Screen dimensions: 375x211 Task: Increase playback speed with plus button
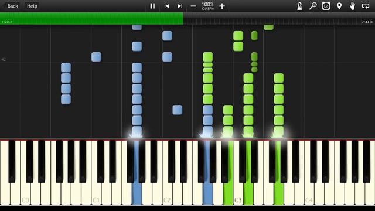[x=222, y=6]
